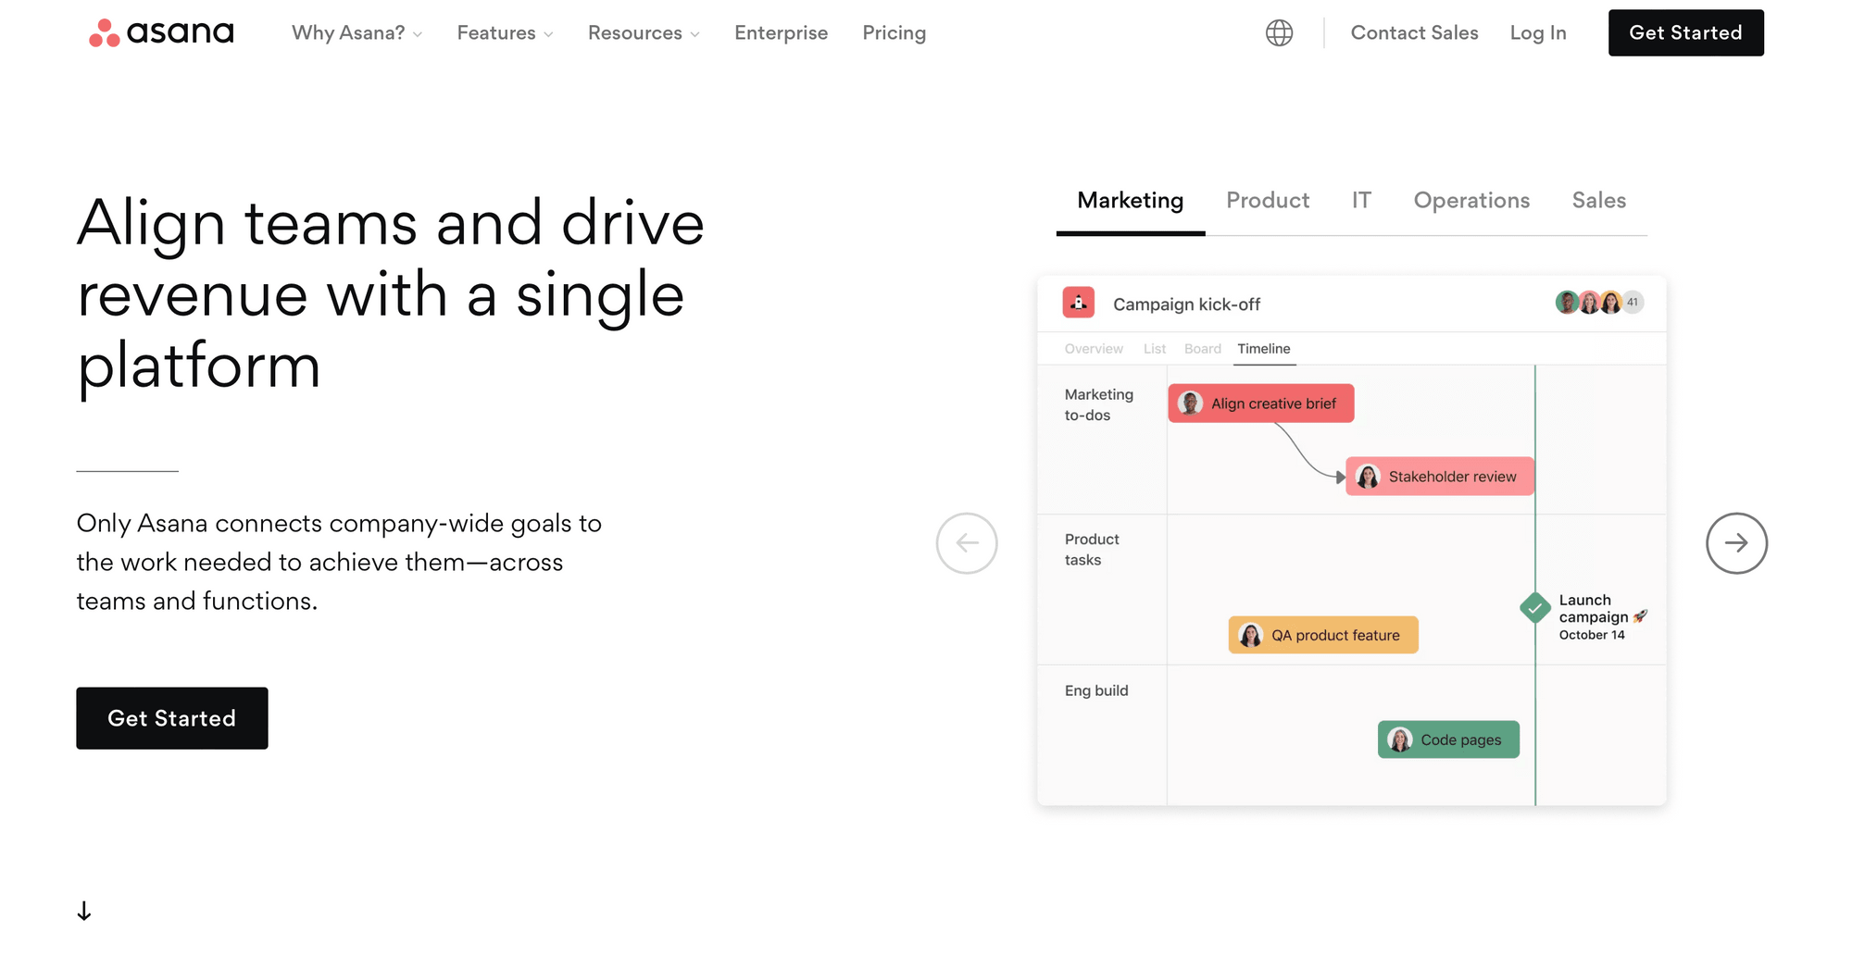The image size is (1852, 956).
Task: Expand the Features menu
Action: click(505, 33)
